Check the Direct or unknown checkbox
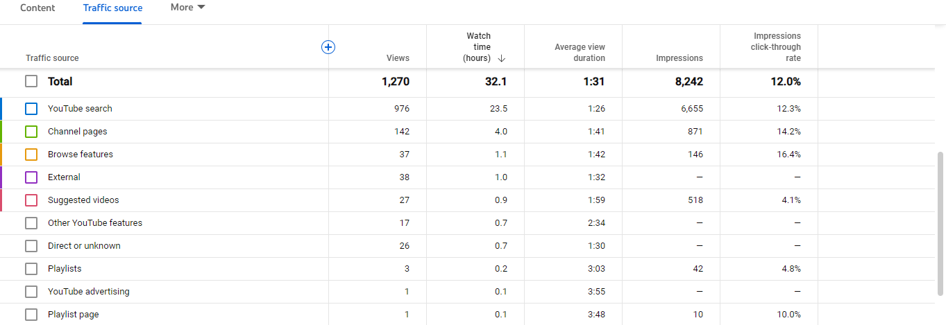946x325 pixels. 31,246
